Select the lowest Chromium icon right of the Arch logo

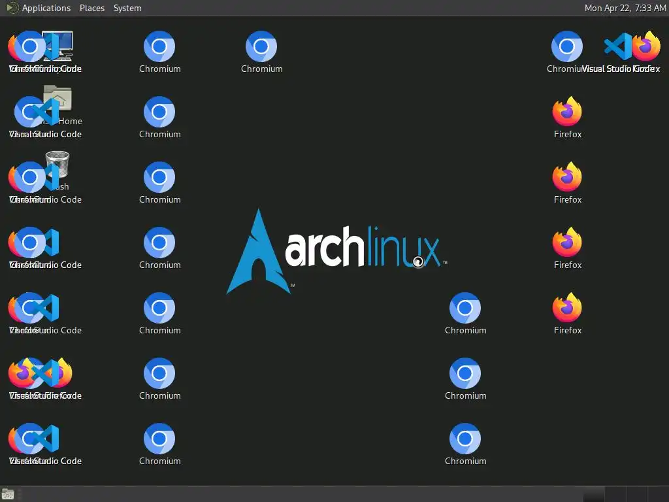pyautogui.click(x=465, y=439)
